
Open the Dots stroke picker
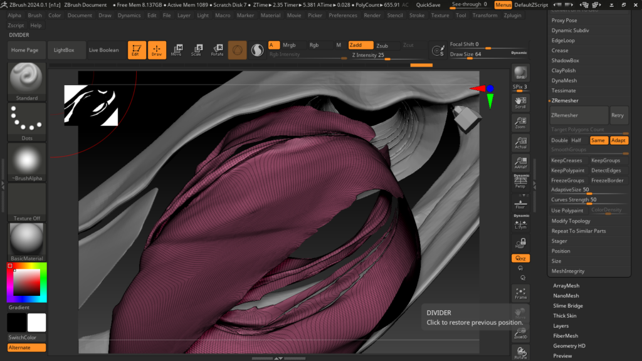[26, 122]
